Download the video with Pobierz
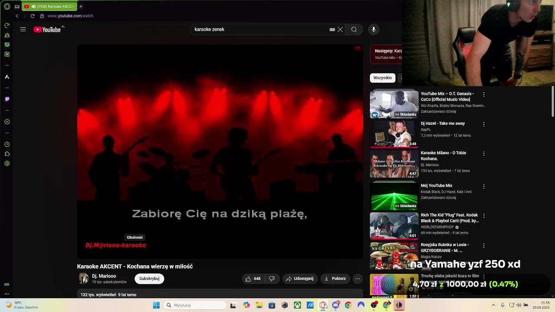Image resolution: width=555 pixels, height=312 pixels. (x=335, y=279)
